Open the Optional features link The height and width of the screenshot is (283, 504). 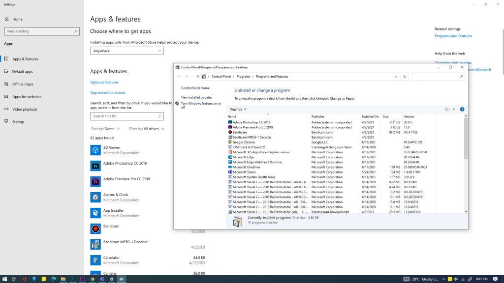point(104,83)
